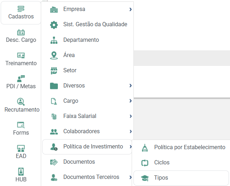Open the PDI / Metas module icon
This screenshot has width=230, height=186.
[21, 79]
